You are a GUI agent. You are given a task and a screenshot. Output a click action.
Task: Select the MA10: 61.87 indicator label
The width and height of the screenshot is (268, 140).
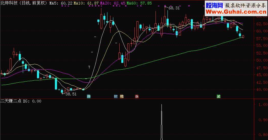[86, 3]
